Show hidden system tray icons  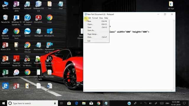click(141, 103)
